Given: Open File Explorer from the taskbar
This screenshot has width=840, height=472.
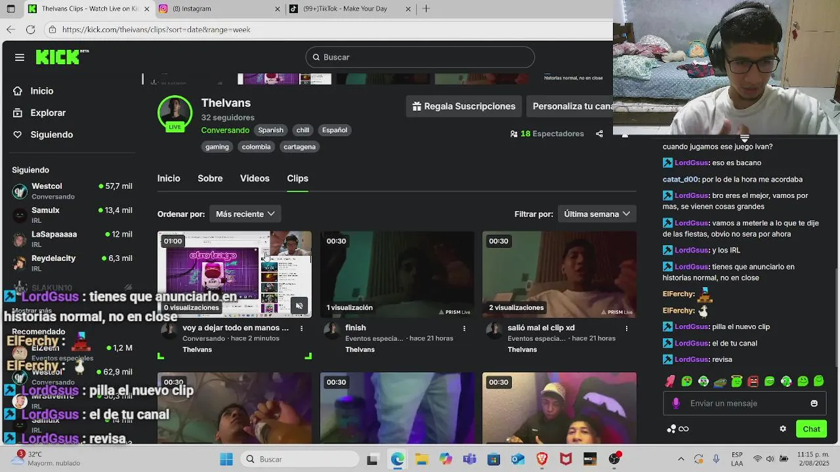Looking at the screenshot, I should (421, 459).
